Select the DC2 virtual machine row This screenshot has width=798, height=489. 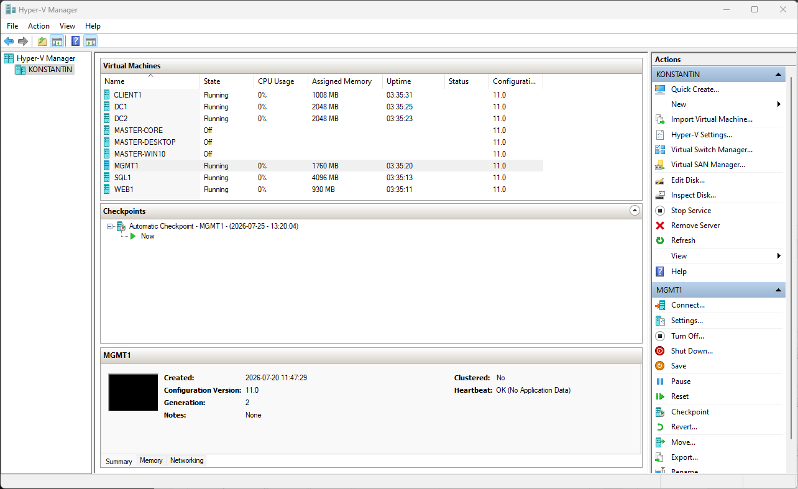322,119
